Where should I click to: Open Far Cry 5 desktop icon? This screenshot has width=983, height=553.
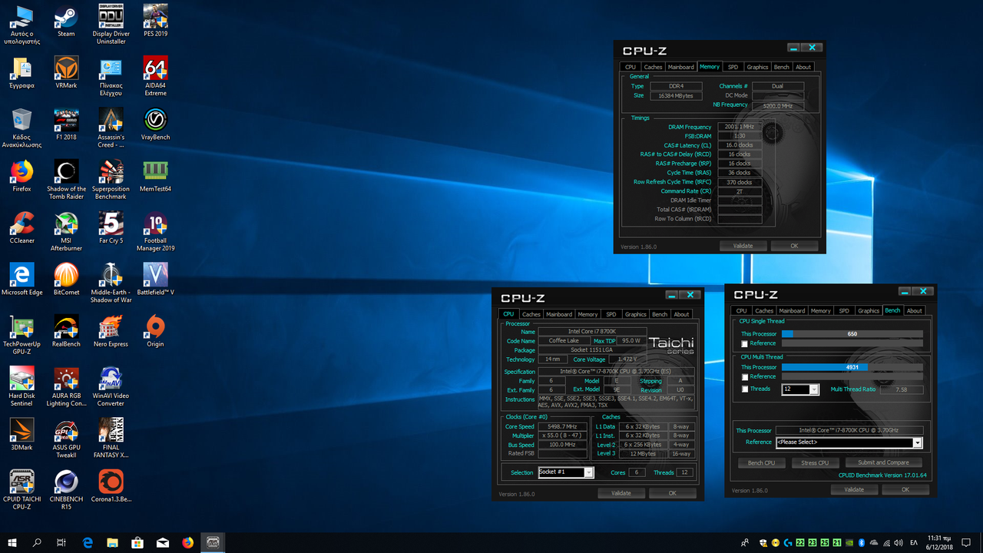click(111, 227)
